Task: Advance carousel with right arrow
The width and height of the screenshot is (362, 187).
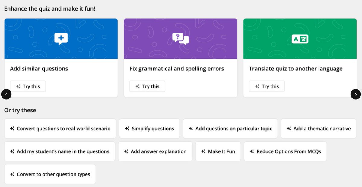Action: pyautogui.click(x=356, y=94)
